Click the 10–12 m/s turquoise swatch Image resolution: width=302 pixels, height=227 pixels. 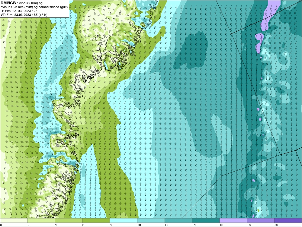(x=151, y=220)
